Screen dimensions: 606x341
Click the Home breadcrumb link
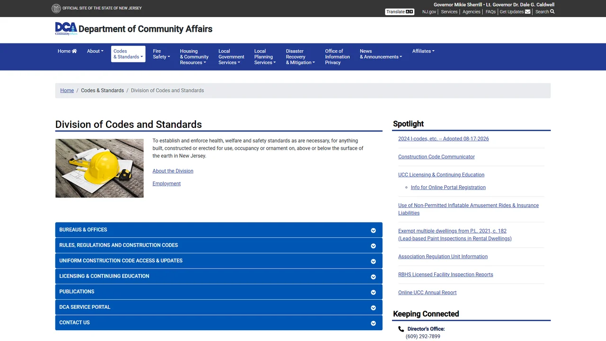[67, 90]
